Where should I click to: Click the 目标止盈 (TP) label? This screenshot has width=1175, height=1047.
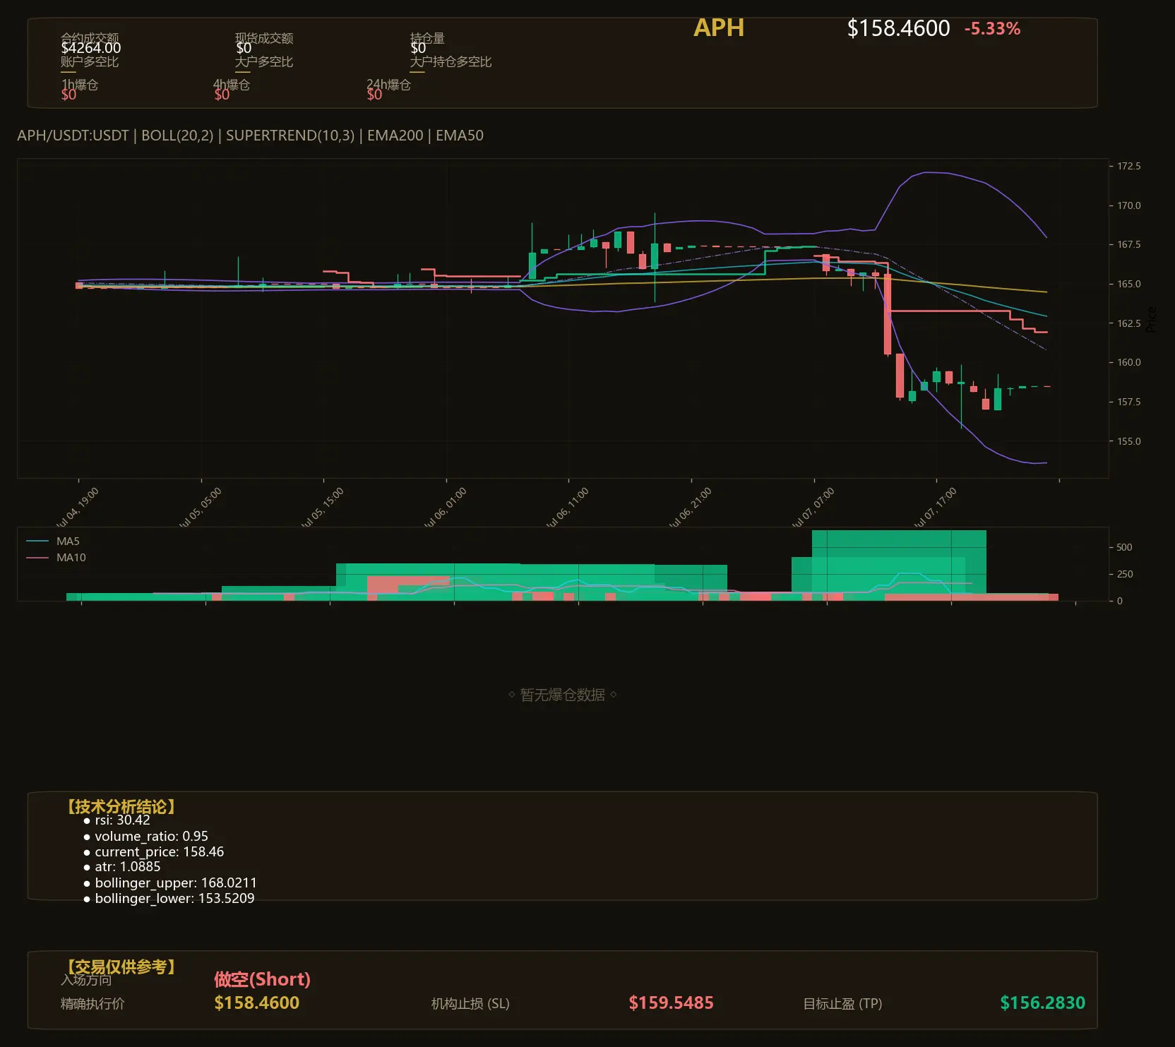click(x=842, y=1003)
